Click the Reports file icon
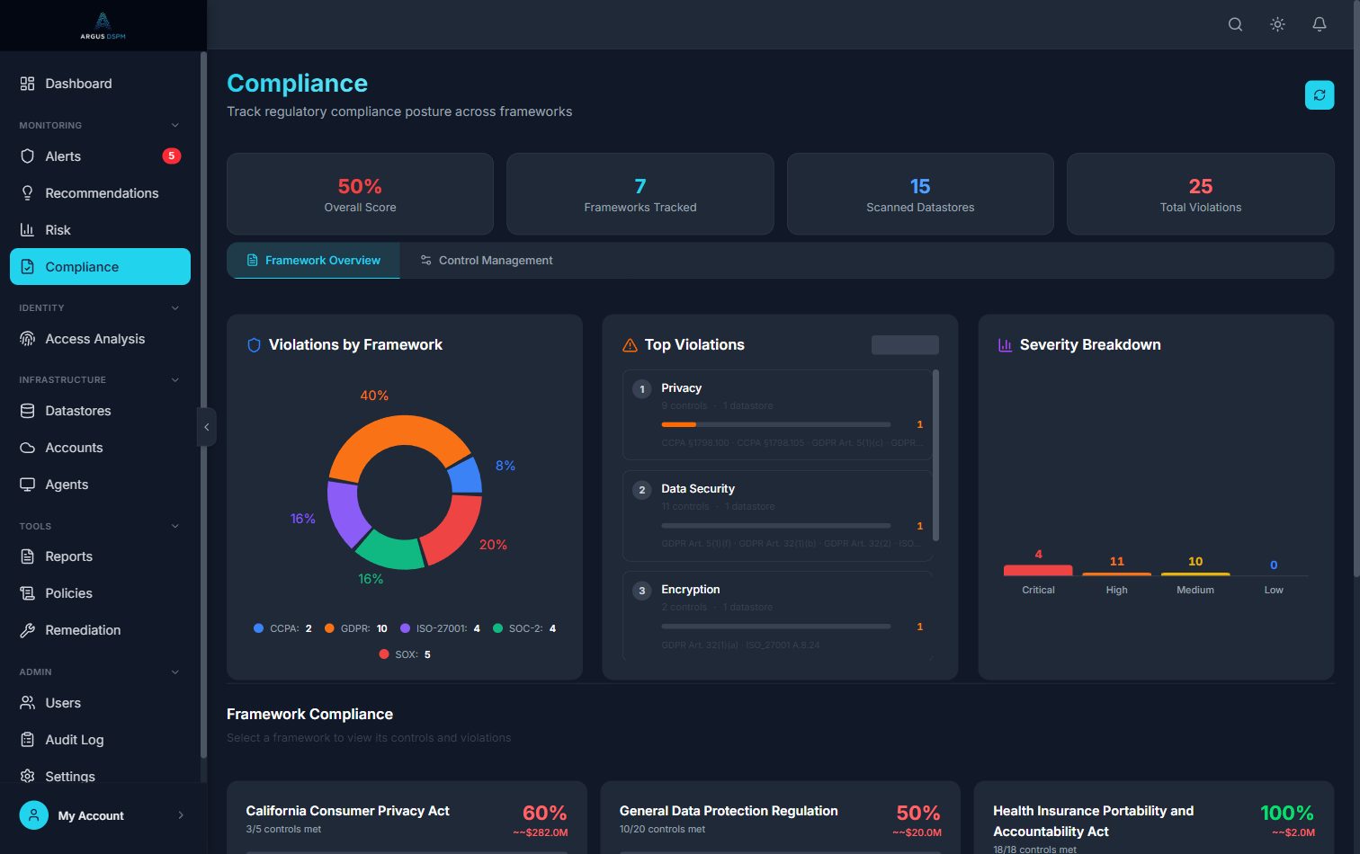This screenshot has height=854, width=1360. (x=27, y=556)
